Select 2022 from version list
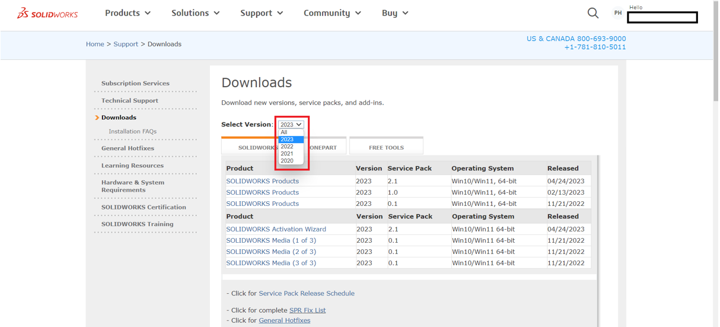This screenshot has width=720, height=327. tap(287, 147)
